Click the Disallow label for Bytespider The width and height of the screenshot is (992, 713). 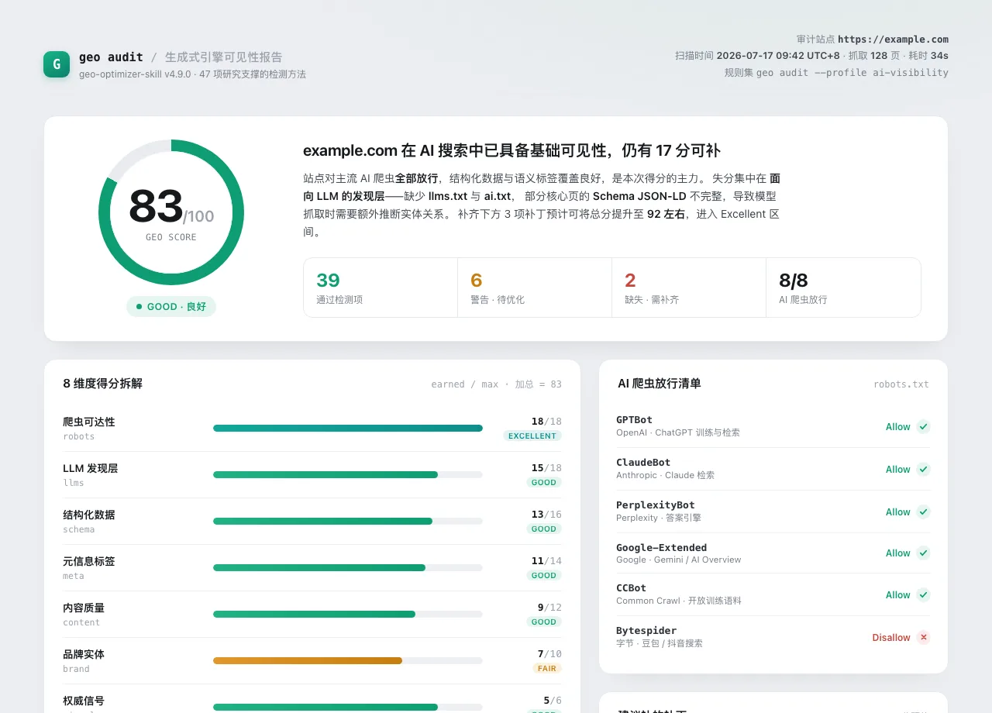891,637
